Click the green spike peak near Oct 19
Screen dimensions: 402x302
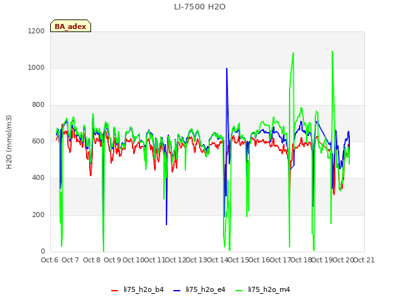332,52
